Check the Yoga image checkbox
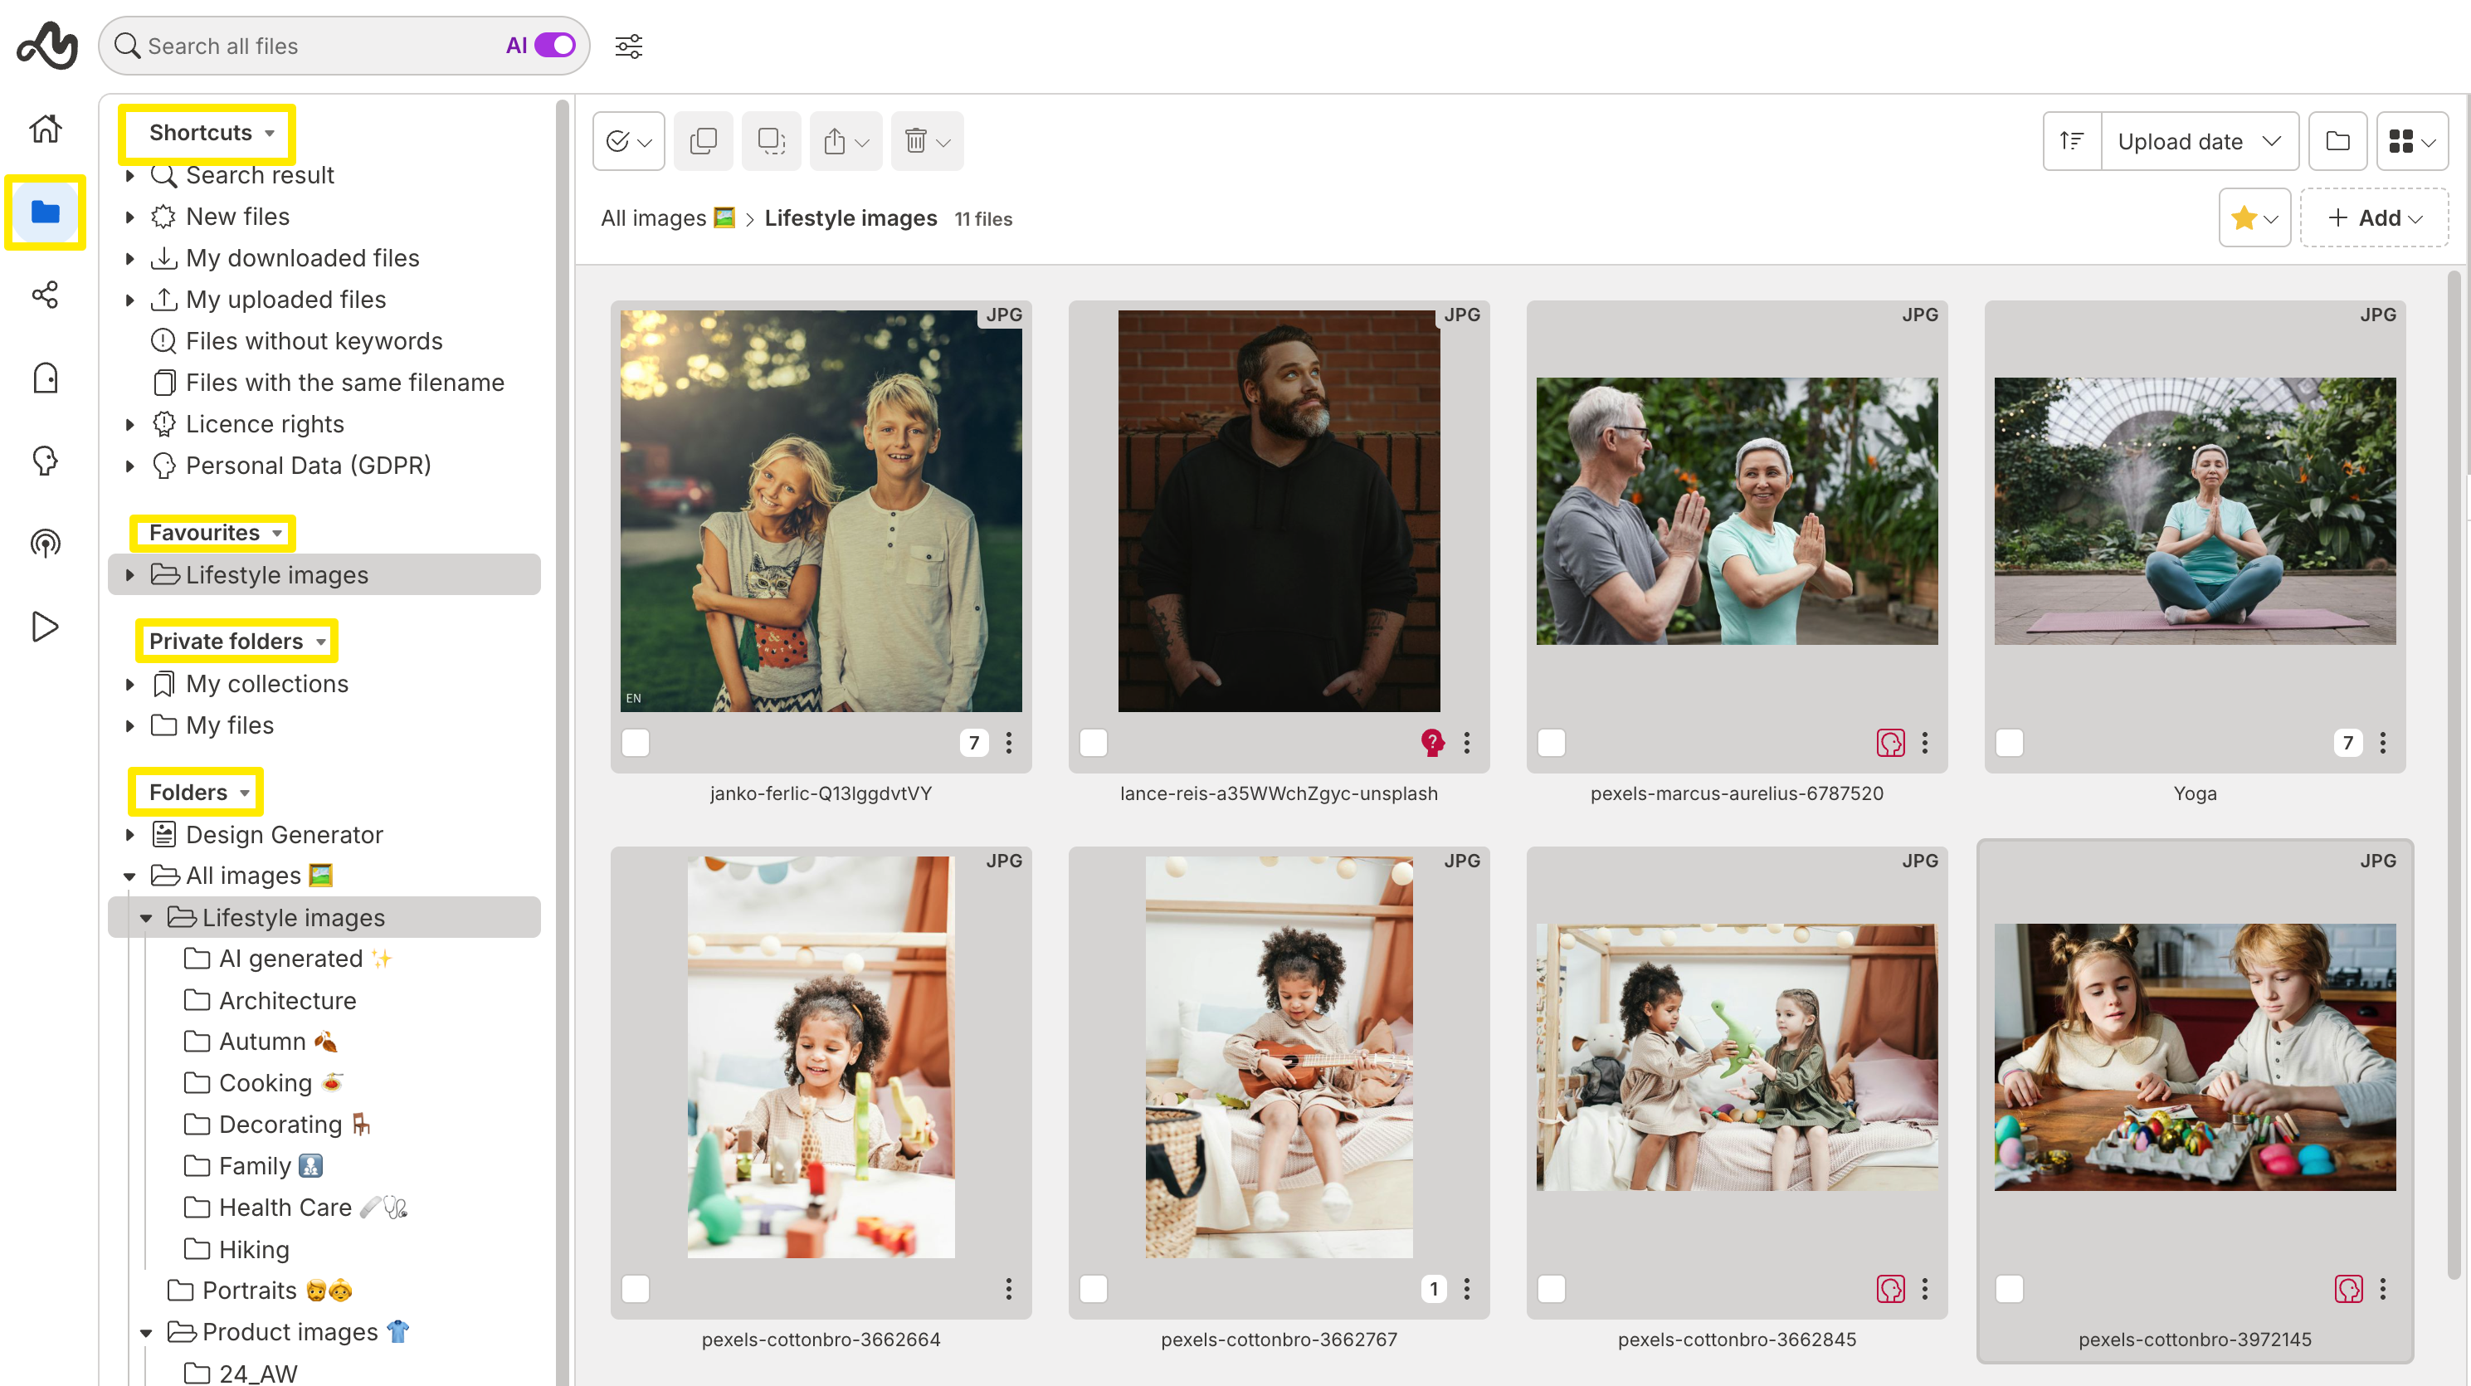This screenshot has height=1386, width=2471. [x=2009, y=743]
